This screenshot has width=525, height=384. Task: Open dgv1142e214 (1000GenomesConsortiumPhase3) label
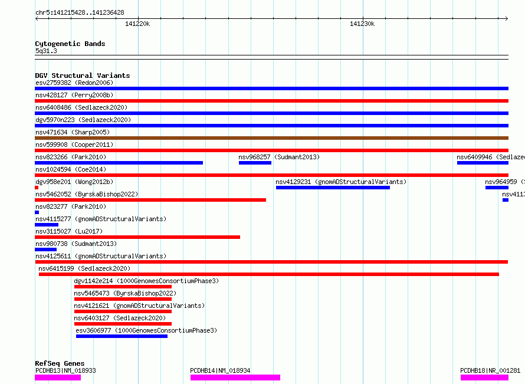[146, 281]
